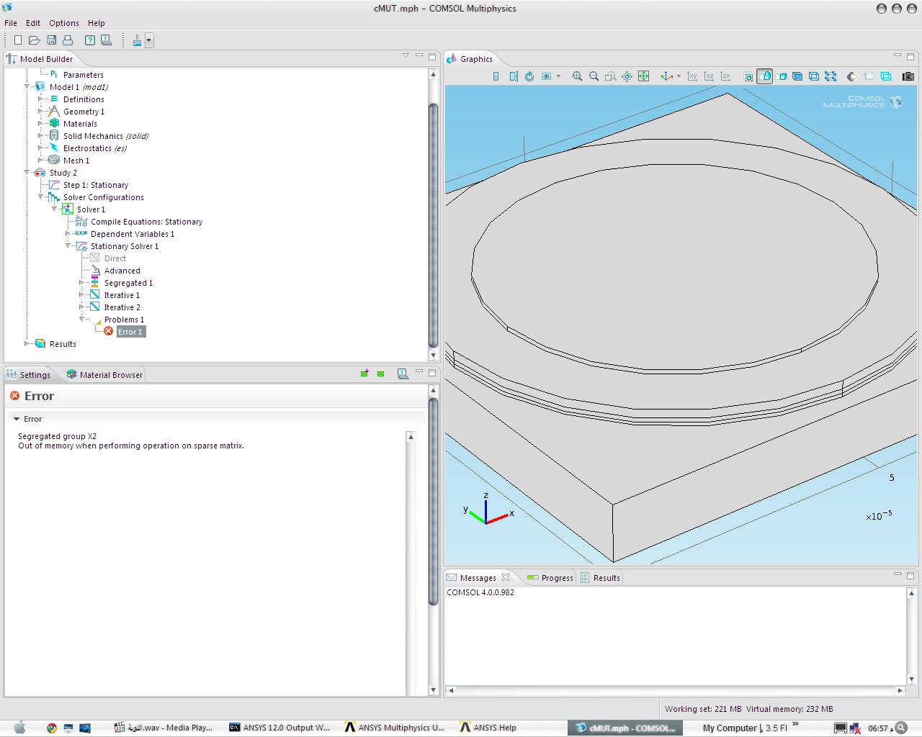Viewport: 922px width, 737px height.
Task: Open Model Builder view menu triangle
Action: (406, 55)
